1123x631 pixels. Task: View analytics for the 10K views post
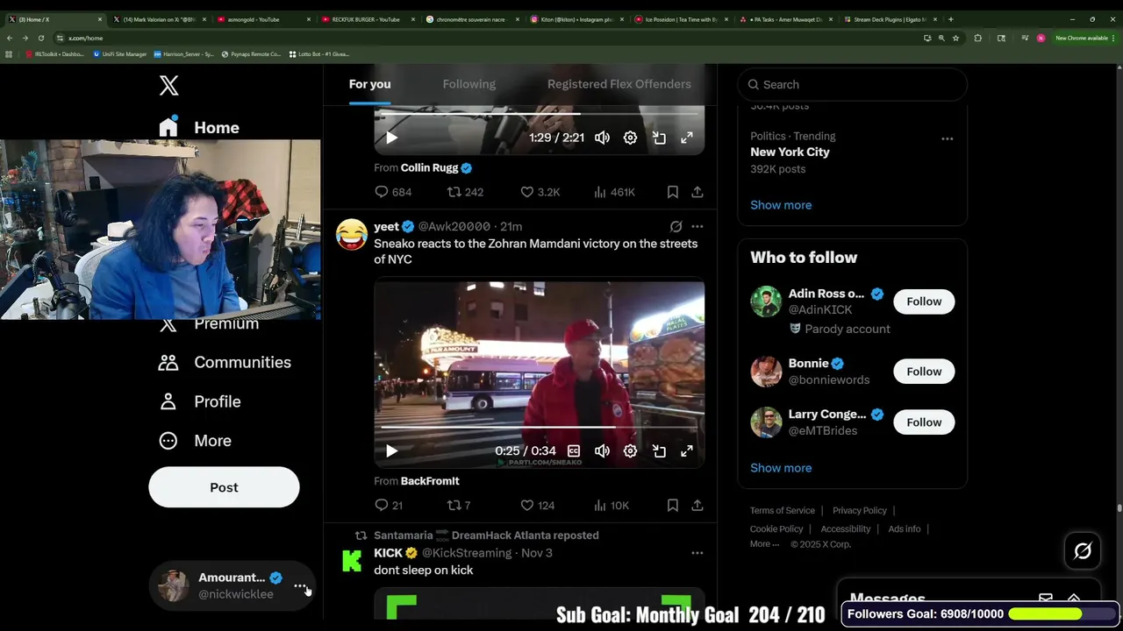pos(611,506)
